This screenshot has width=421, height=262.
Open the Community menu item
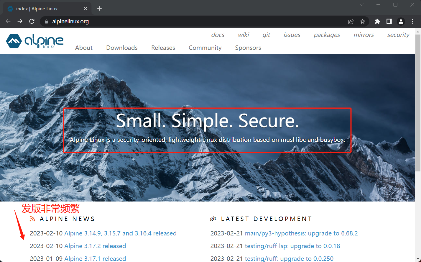click(x=205, y=48)
